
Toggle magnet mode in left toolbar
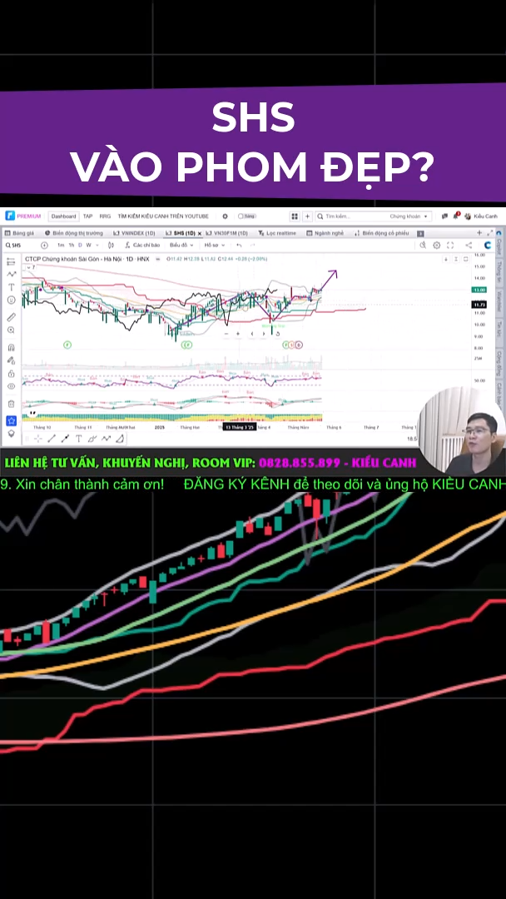coord(11,347)
